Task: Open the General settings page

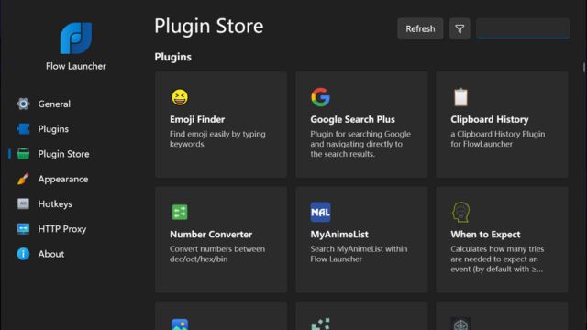Action: (x=54, y=104)
